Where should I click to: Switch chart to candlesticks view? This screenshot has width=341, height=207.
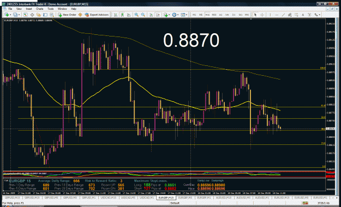[122, 15]
